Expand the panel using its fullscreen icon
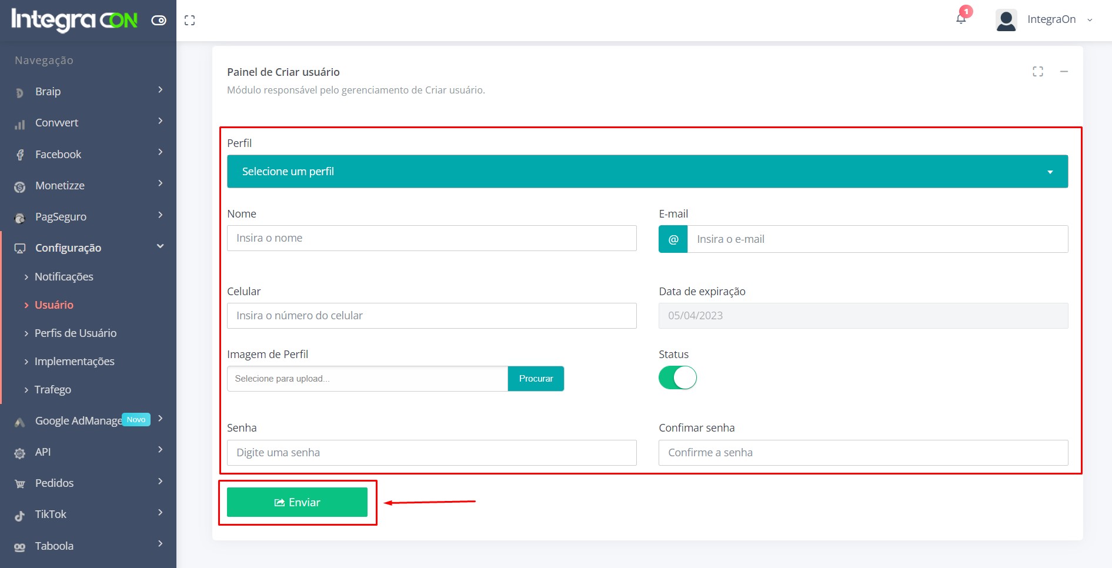 1037,72
